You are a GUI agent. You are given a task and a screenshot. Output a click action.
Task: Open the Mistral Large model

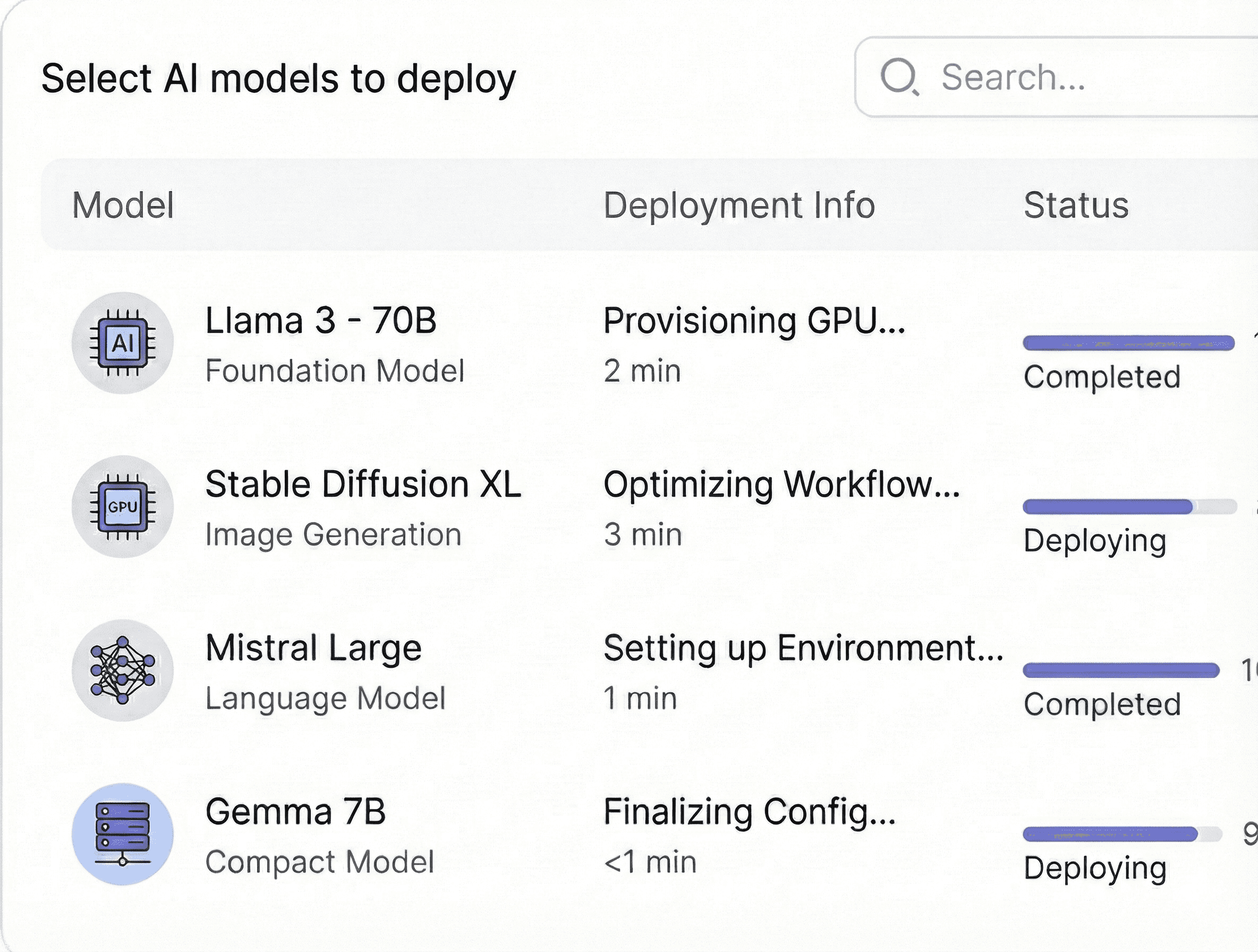pyautogui.click(x=313, y=648)
